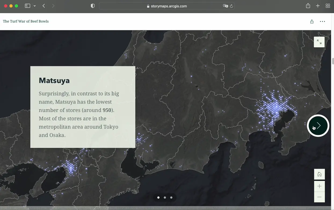Share the story using header share icon

[312, 21]
